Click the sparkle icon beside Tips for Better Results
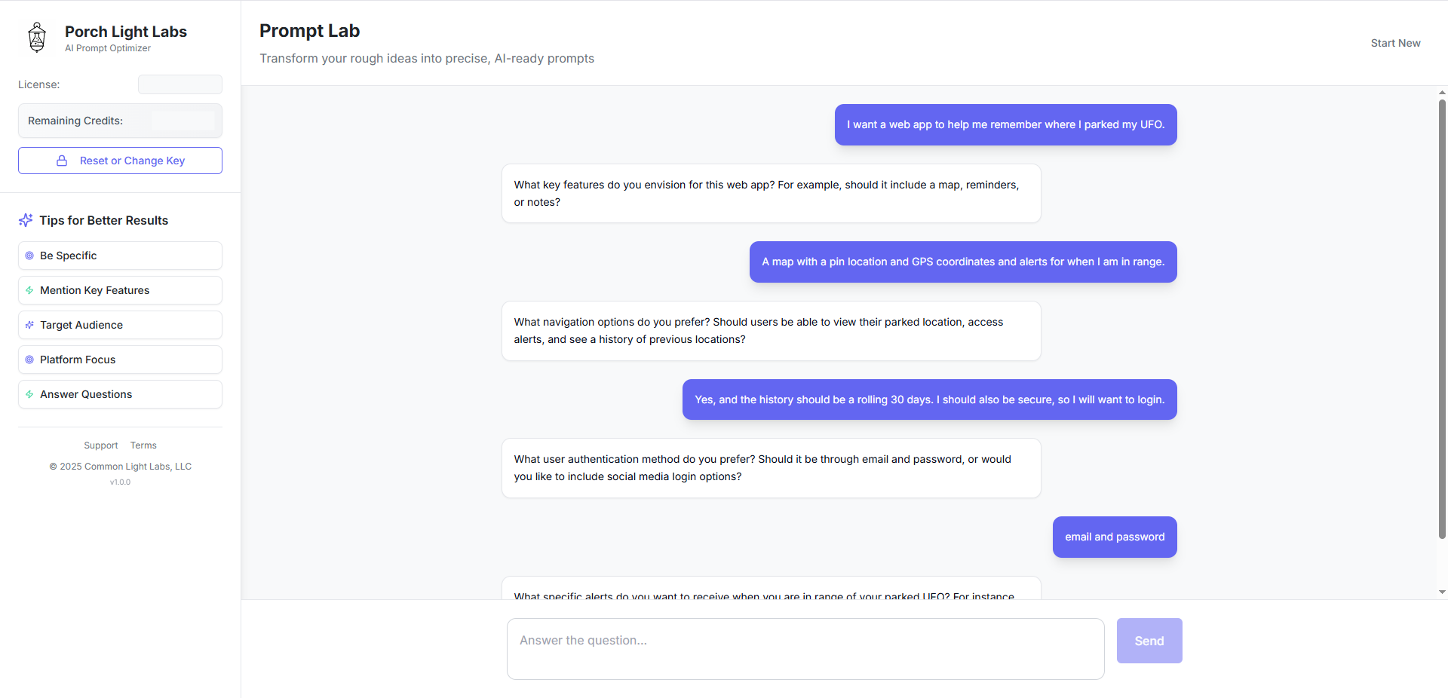Screen dimensions: 1448x698 tap(26, 220)
